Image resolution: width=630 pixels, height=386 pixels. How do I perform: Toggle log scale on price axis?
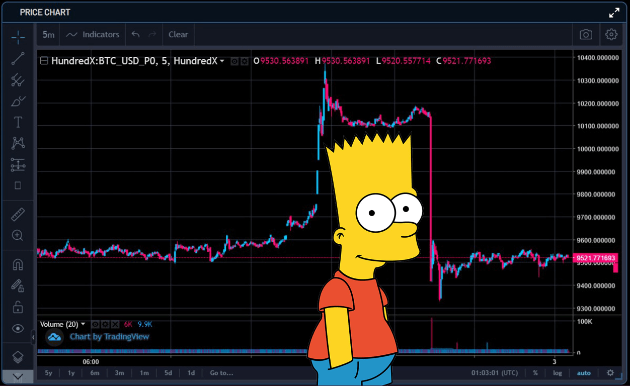[x=558, y=373]
